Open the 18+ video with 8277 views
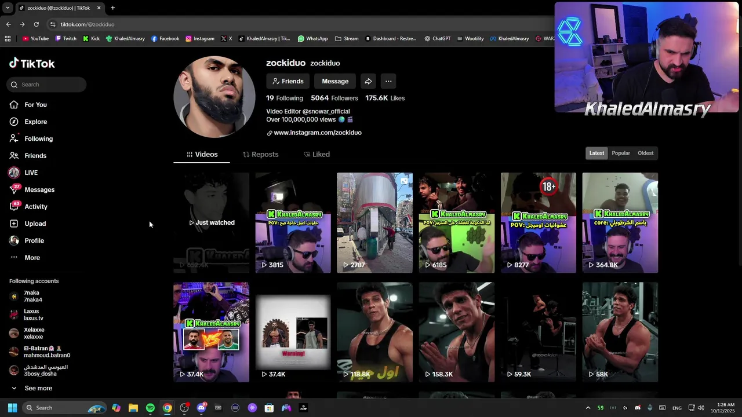Viewport: 742px width, 417px height. tap(539, 222)
